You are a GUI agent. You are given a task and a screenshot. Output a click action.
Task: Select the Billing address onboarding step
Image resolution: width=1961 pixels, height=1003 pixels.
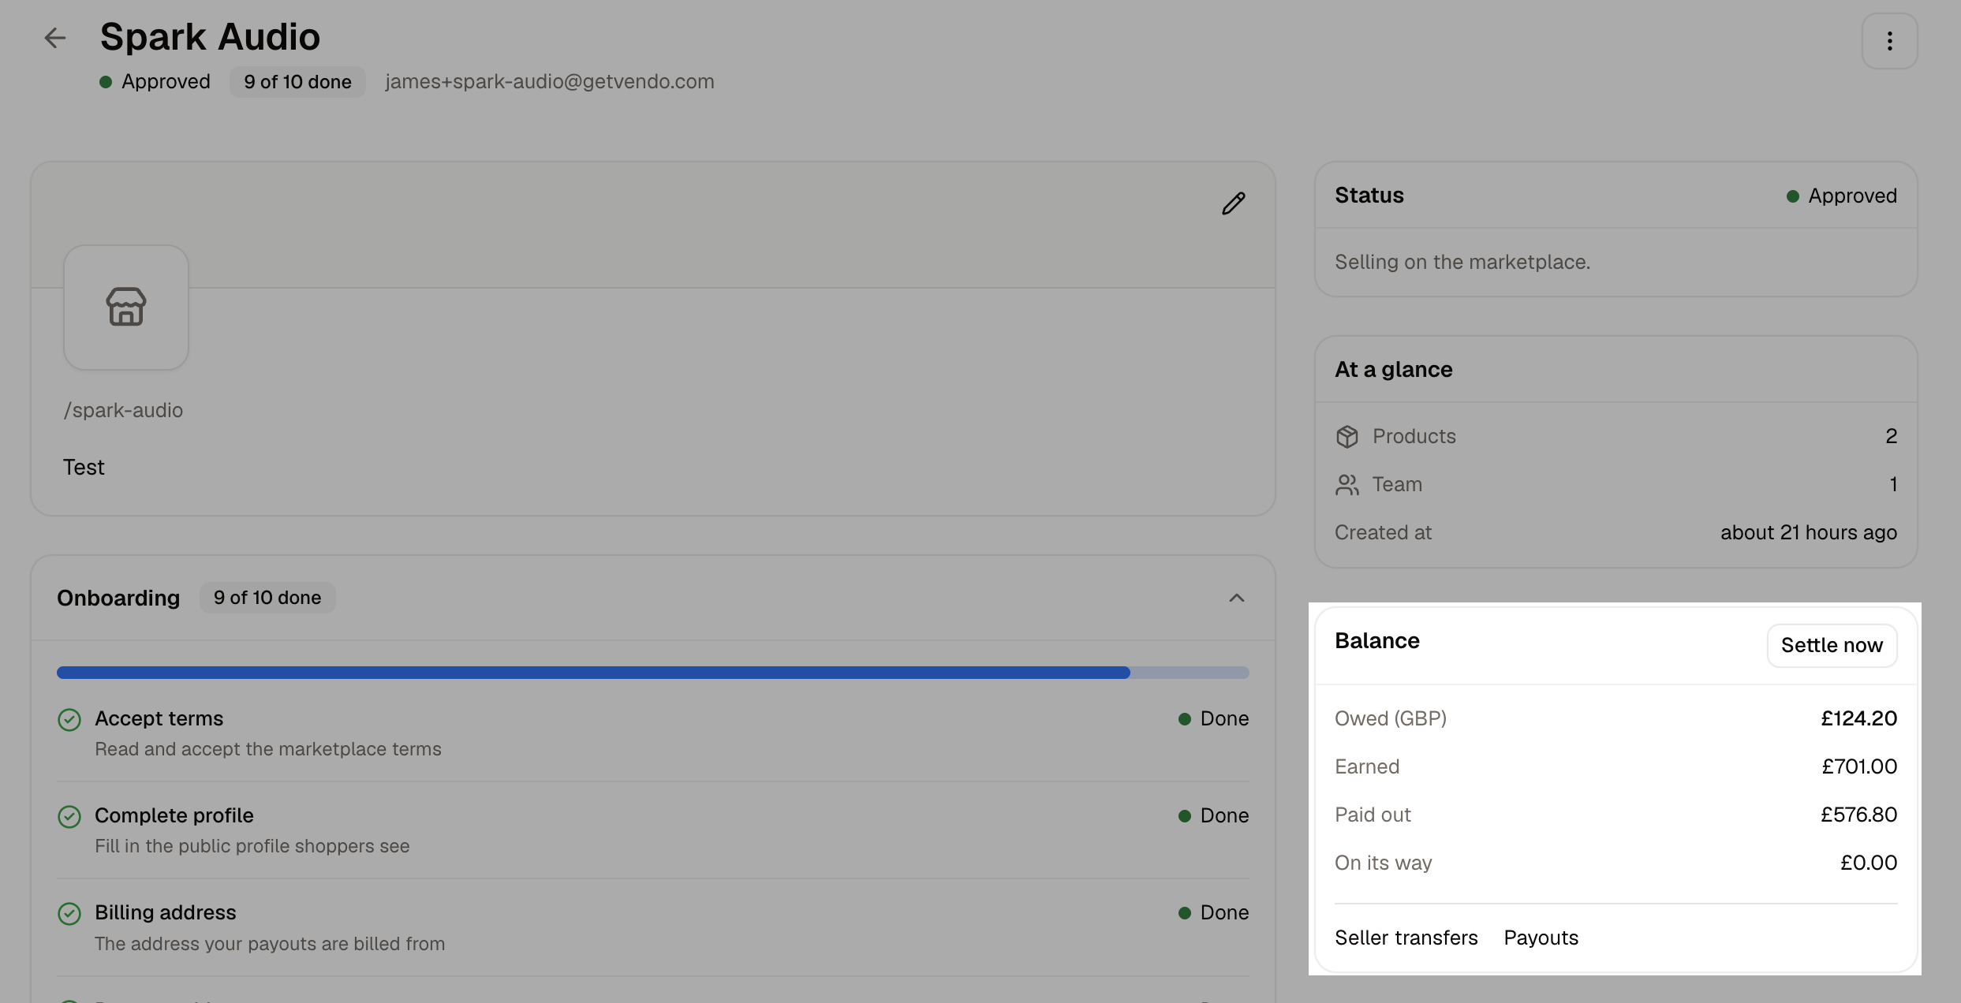(x=653, y=928)
